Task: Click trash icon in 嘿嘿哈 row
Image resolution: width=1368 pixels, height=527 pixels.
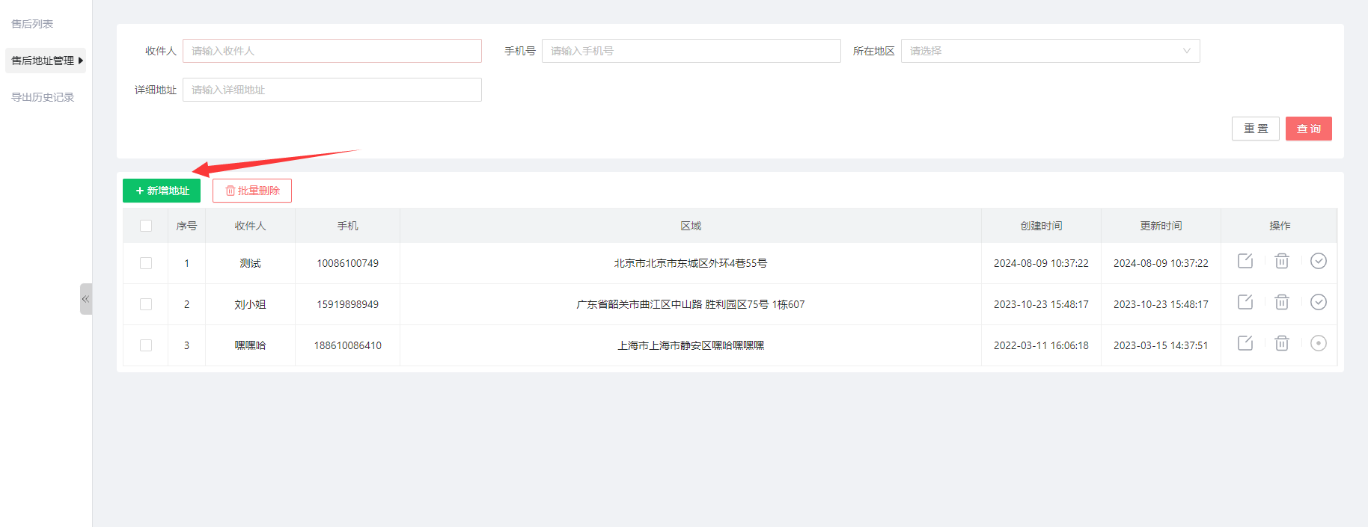Action: point(1282,343)
